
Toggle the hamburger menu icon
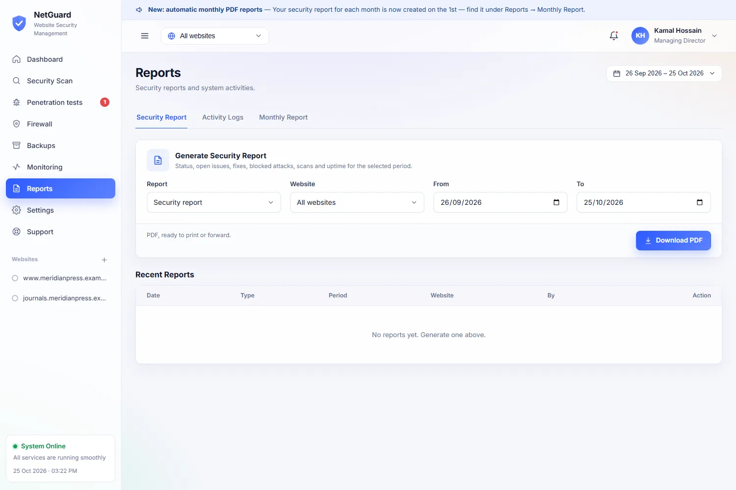145,36
